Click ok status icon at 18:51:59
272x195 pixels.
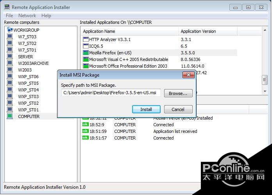click(x=85, y=131)
